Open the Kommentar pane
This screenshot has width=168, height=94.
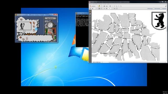[157, 9]
